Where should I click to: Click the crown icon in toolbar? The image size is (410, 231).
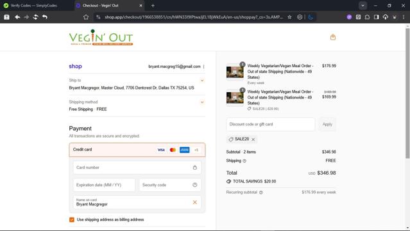click(x=395, y=17)
